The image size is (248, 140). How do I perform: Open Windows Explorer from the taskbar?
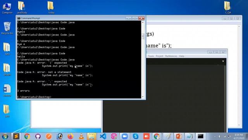click(91, 136)
